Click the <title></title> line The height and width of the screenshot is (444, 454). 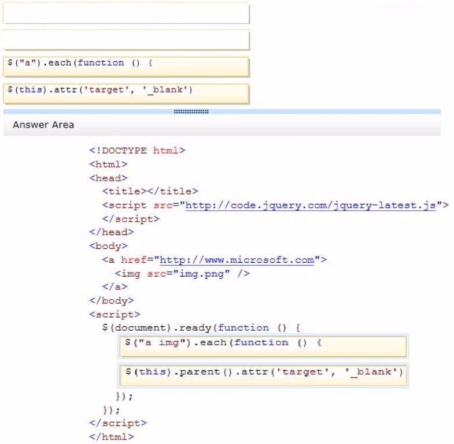pyautogui.click(x=150, y=191)
